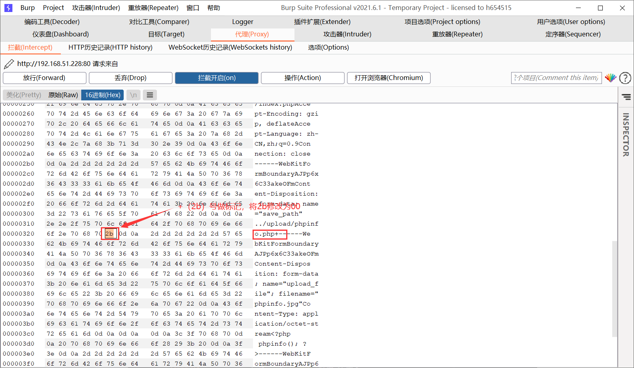This screenshot has width=634, height=368.
Task: Click ASCII text 'CN,zh;q=0.9Con'
Action: pyautogui.click(x=283, y=144)
